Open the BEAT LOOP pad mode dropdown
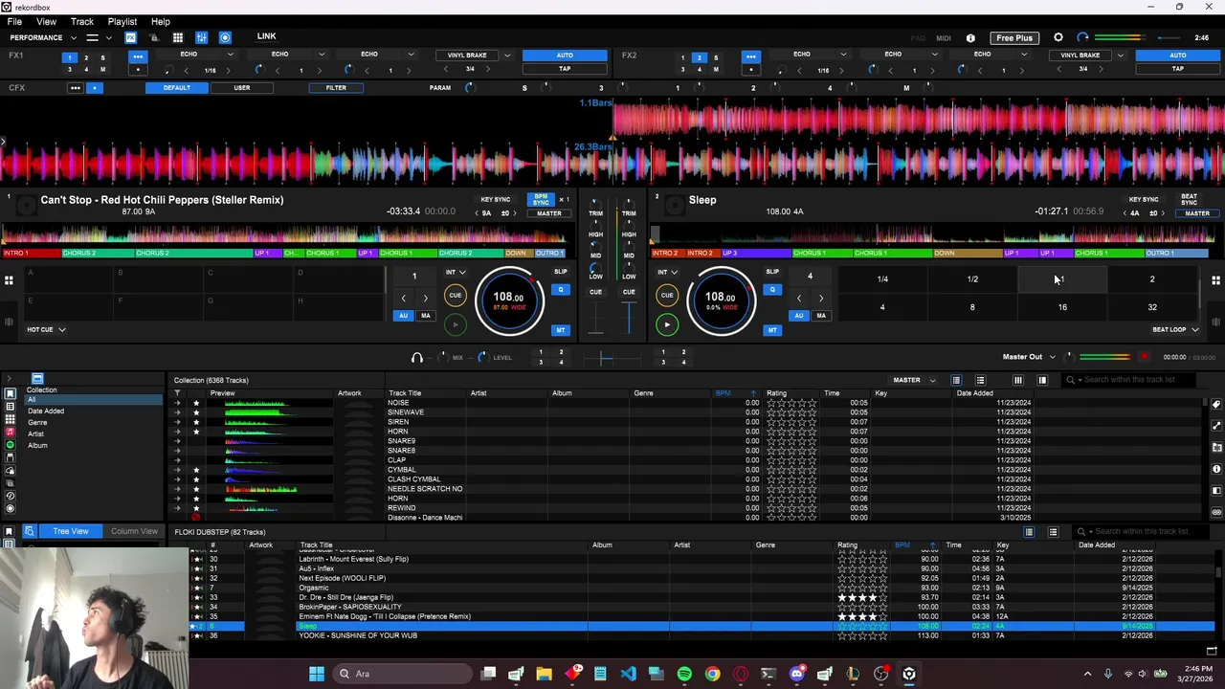Image resolution: width=1225 pixels, height=689 pixels. point(1175,329)
